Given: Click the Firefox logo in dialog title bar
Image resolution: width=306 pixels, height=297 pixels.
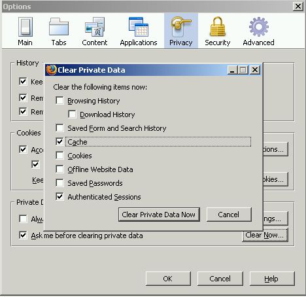Looking at the screenshot, I should (x=52, y=70).
